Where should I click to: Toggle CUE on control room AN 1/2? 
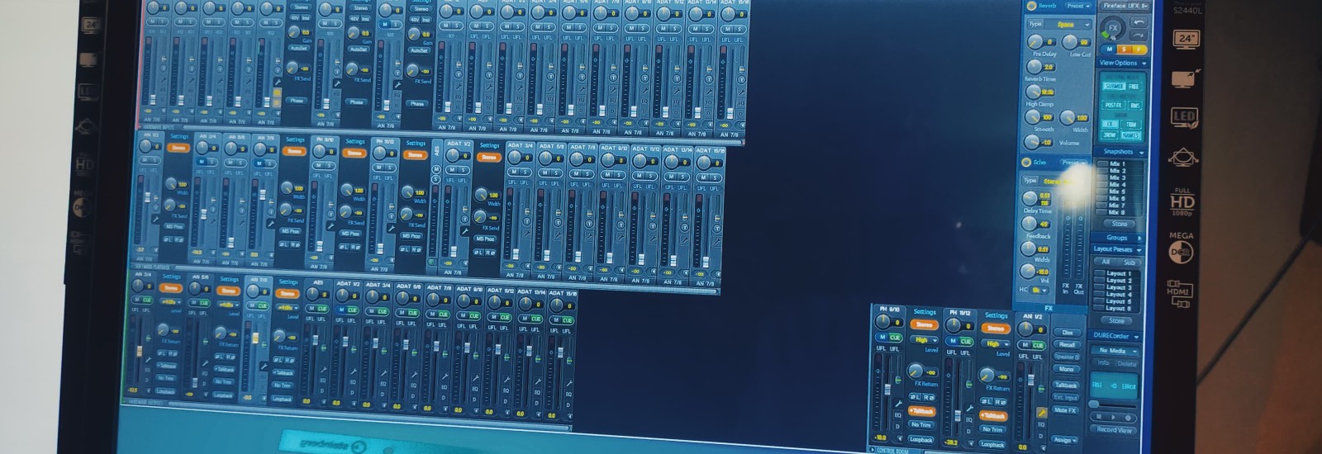tap(1036, 346)
